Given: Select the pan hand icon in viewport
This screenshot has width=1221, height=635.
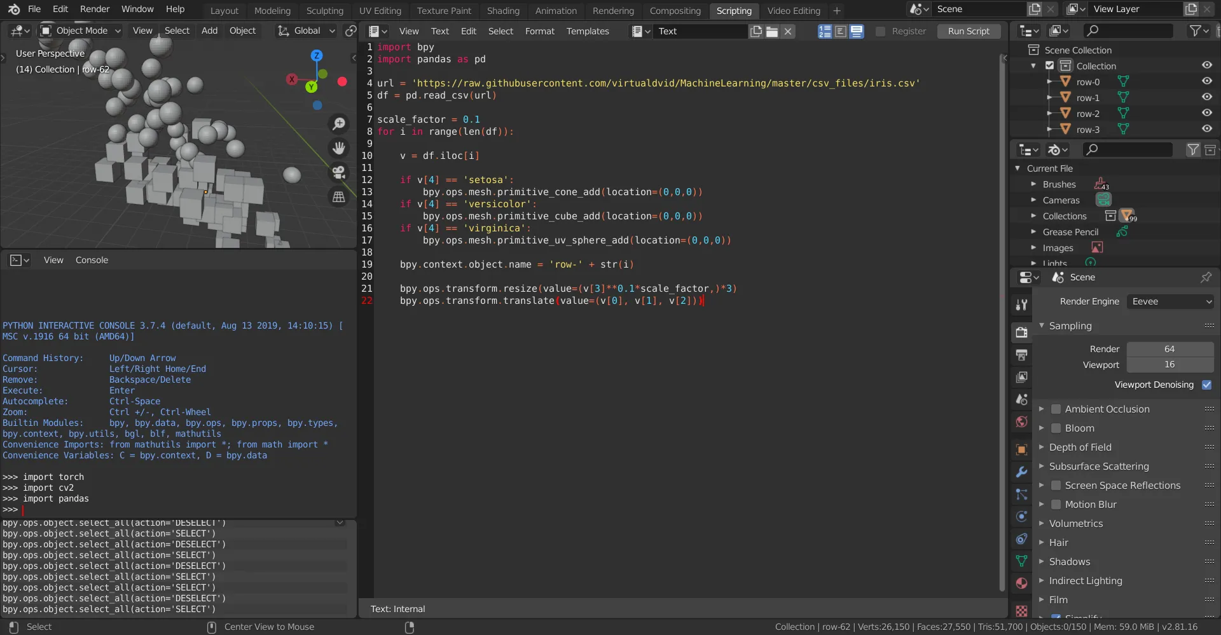Looking at the screenshot, I should click(x=339, y=148).
